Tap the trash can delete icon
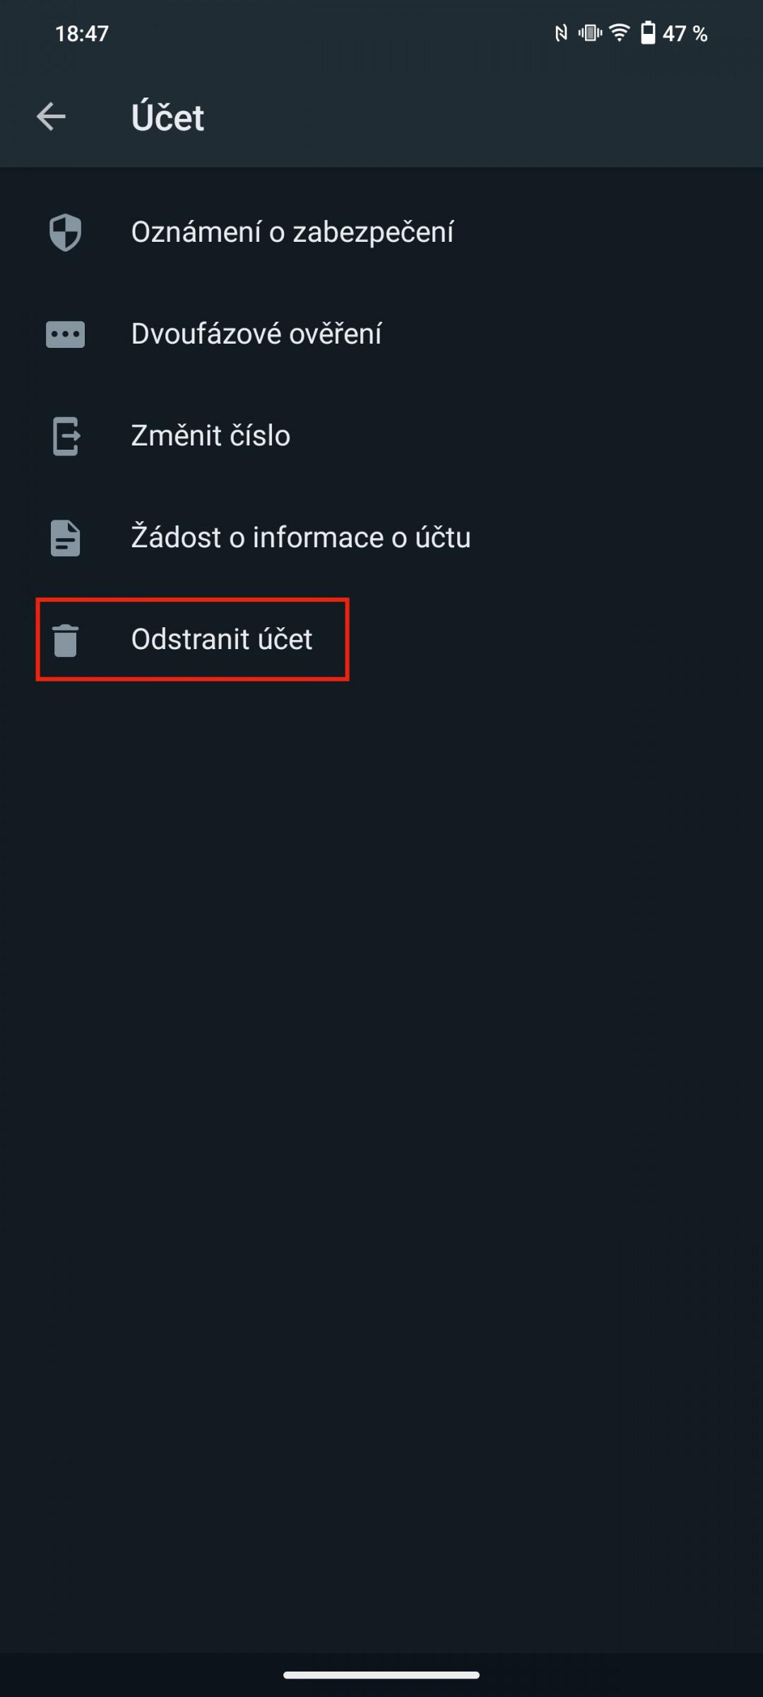The width and height of the screenshot is (763, 1697). pyautogui.click(x=65, y=640)
